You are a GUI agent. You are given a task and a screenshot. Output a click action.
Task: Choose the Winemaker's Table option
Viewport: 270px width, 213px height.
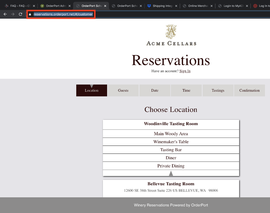tap(171, 142)
